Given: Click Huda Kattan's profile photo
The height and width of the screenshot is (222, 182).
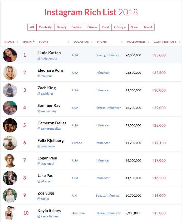Looking at the screenshot, I should coord(10,55).
